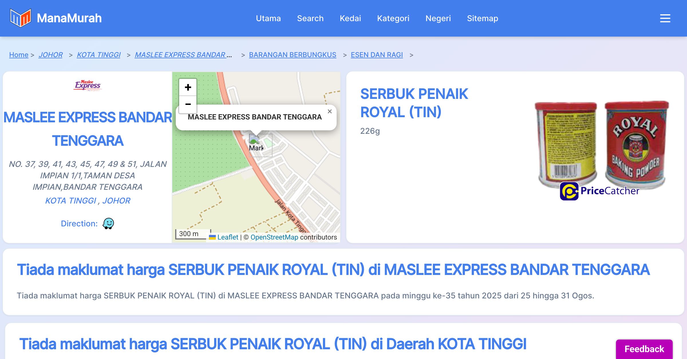
Task: Zoom in on the map
Action: tap(188, 87)
